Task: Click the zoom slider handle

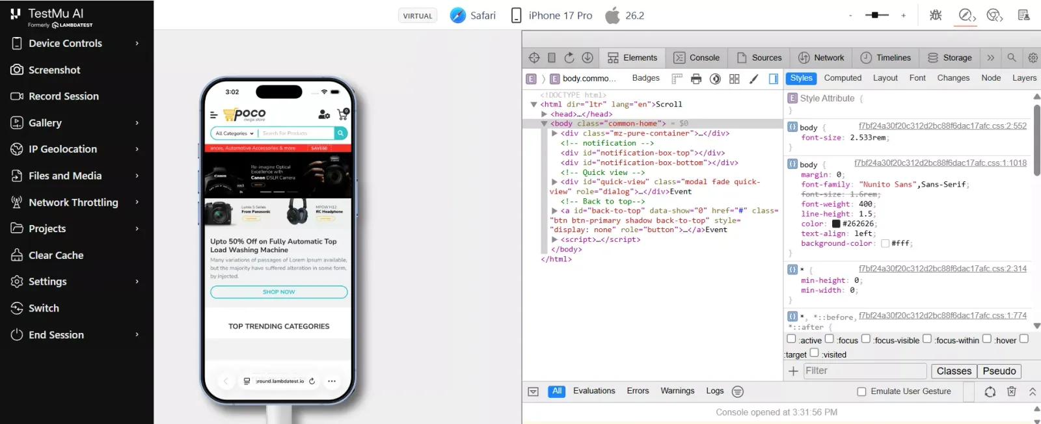Action: (x=875, y=15)
